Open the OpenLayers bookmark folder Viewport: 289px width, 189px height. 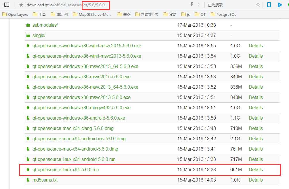tap(15, 15)
